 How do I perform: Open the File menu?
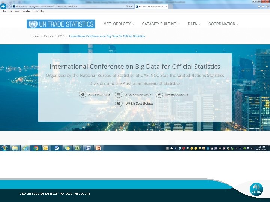[x=4, y=11]
